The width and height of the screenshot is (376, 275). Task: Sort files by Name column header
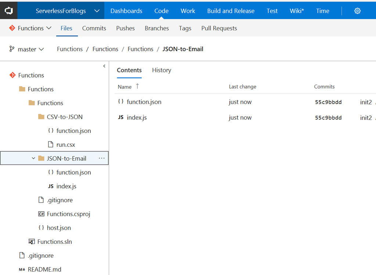coord(125,87)
